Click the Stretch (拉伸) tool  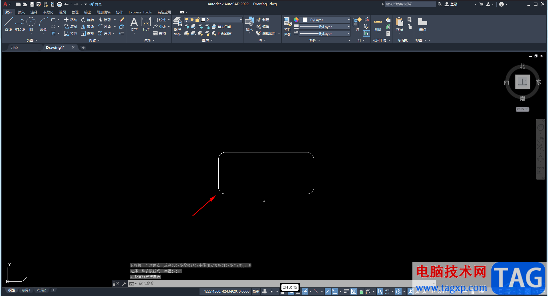click(x=71, y=33)
